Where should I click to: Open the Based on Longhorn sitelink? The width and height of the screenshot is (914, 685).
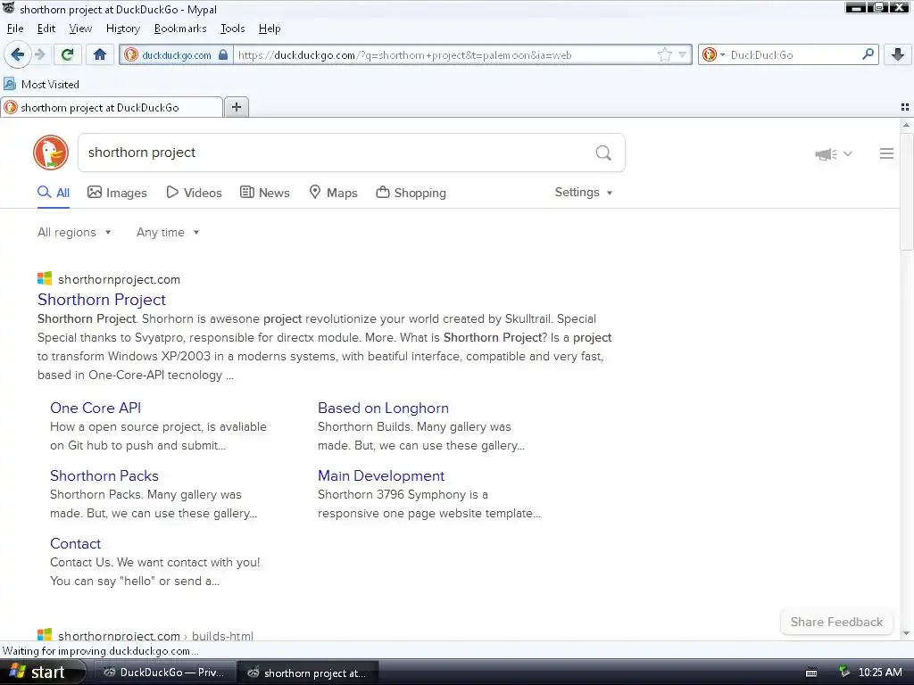[383, 408]
